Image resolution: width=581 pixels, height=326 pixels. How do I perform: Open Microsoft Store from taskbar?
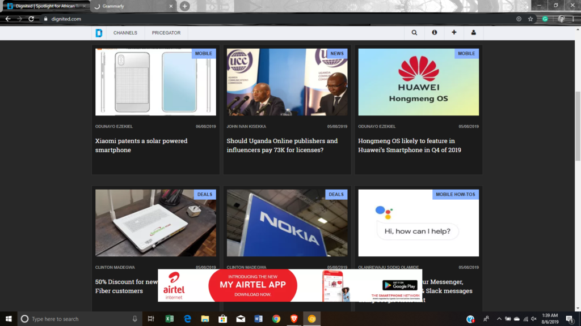222,319
